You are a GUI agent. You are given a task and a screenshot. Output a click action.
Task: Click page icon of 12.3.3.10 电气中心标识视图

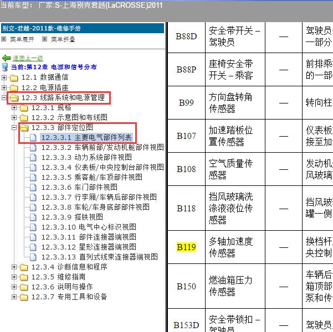click(33, 227)
